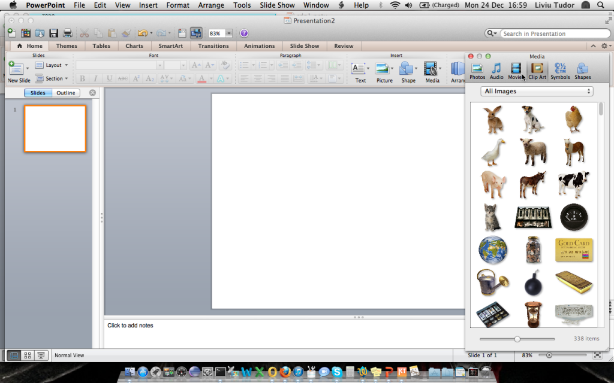Toggle to the Outline pane view
The image size is (614, 383).
(66, 93)
